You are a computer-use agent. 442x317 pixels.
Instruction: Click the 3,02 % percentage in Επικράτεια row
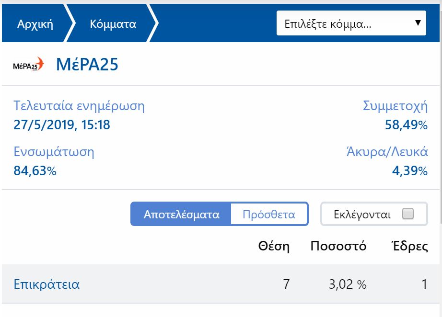(347, 284)
